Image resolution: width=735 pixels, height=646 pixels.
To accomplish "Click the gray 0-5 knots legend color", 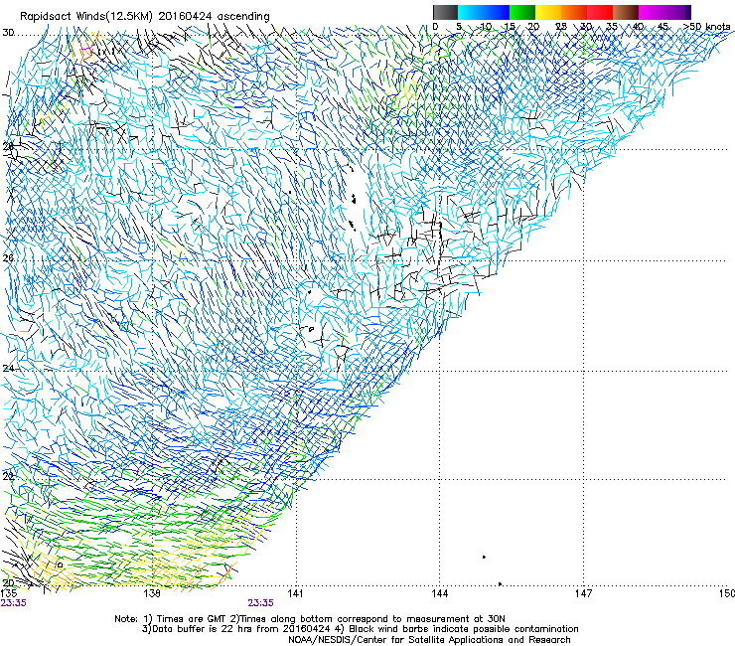I will pyautogui.click(x=445, y=12).
